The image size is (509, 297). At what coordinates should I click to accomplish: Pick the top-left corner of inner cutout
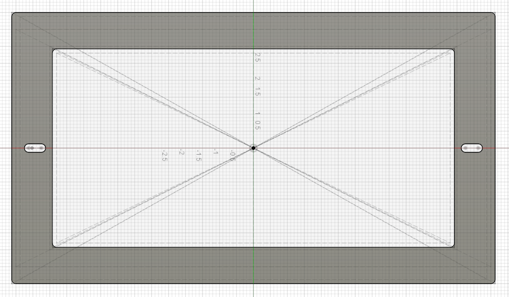(x=54, y=50)
